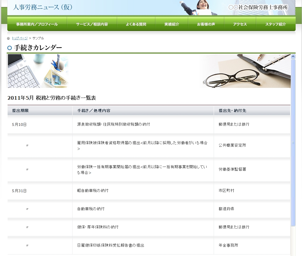
Task: Click the サンプル breadcrumb text
Action: (38, 38)
